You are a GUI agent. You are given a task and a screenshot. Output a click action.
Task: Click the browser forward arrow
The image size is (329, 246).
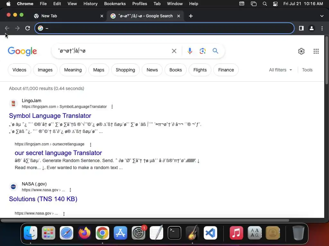pos(17,28)
